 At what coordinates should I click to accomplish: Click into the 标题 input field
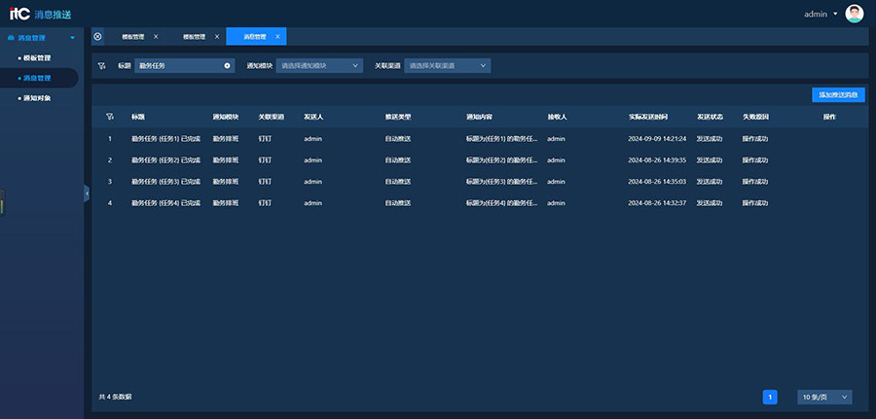pos(180,66)
